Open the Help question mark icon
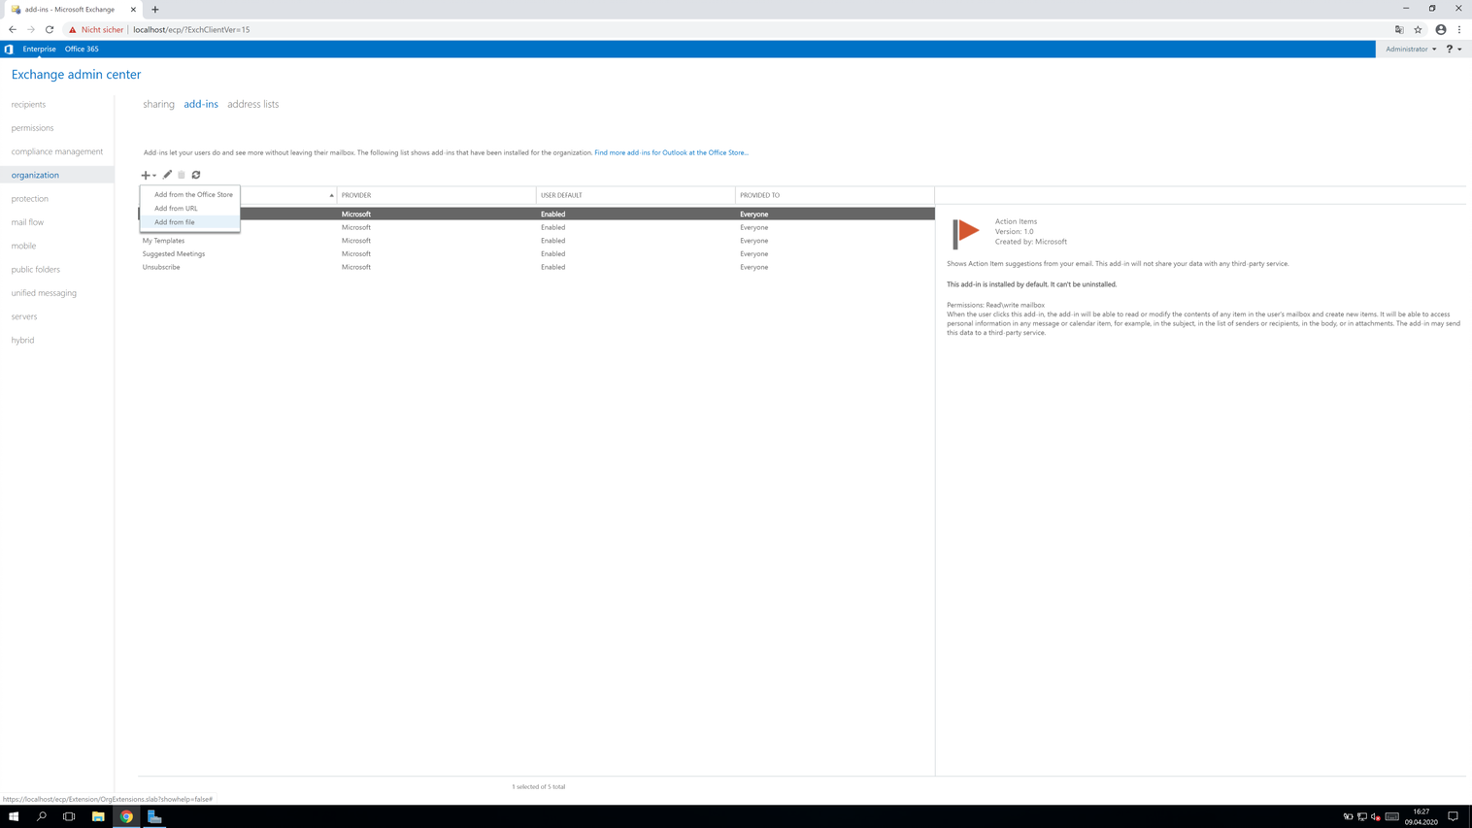The height and width of the screenshot is (828, 1472). pyautogui.click(x=1449, y=49)
